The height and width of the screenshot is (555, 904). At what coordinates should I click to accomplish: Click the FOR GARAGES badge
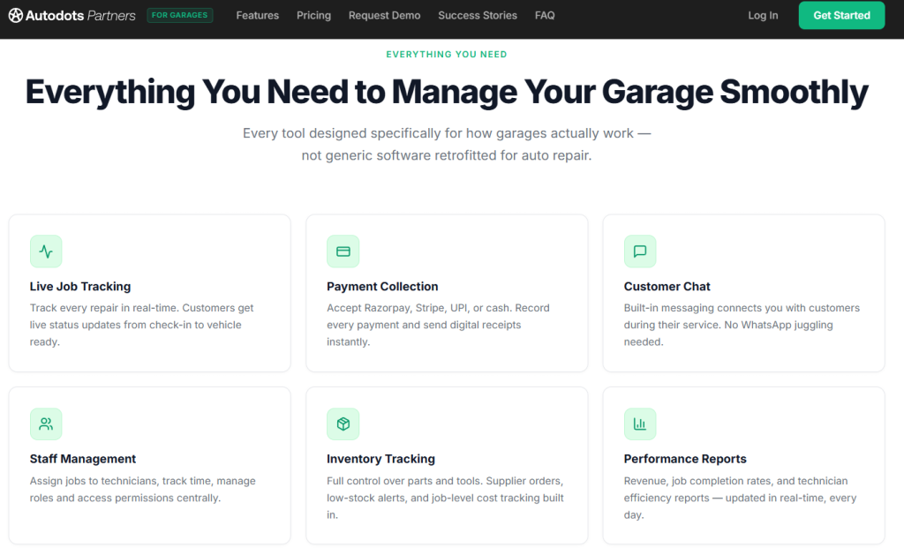[180, 15]
